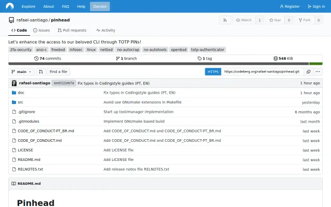Click the infosec topic tag
Viewport: 331px width, 207px height.
pos(76,50)
